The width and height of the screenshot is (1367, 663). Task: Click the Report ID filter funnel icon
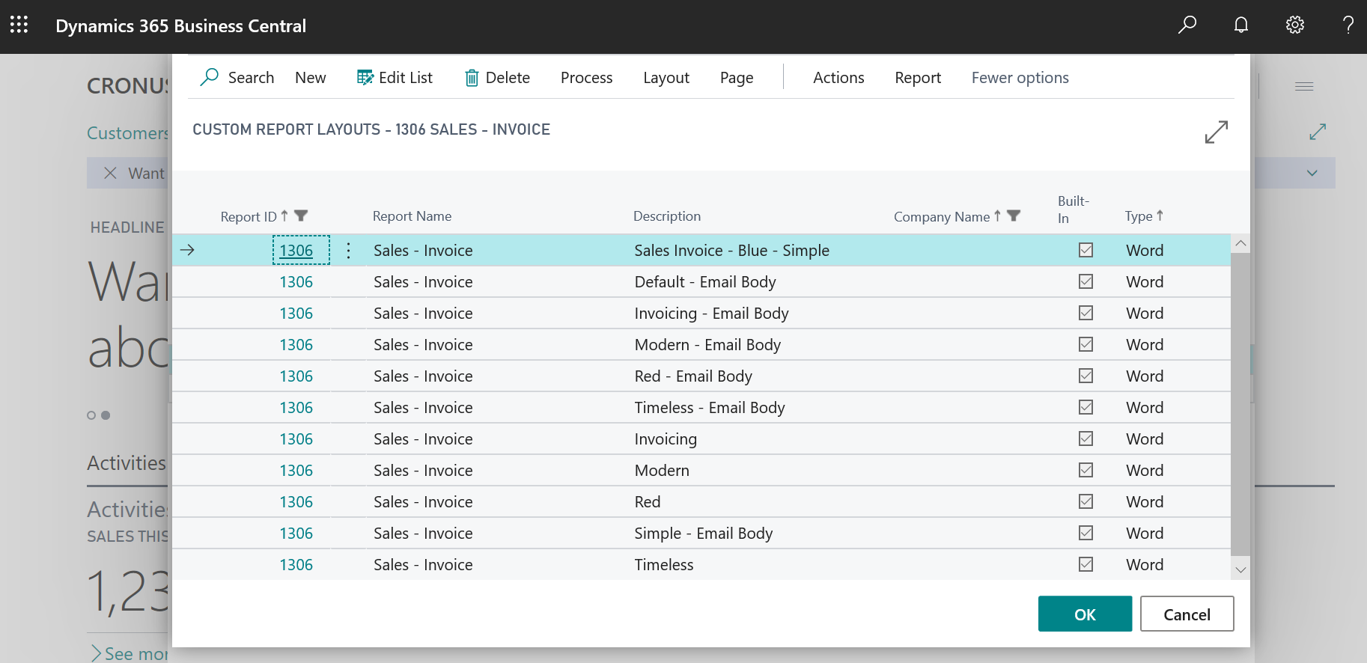click(x=301, y=216)
